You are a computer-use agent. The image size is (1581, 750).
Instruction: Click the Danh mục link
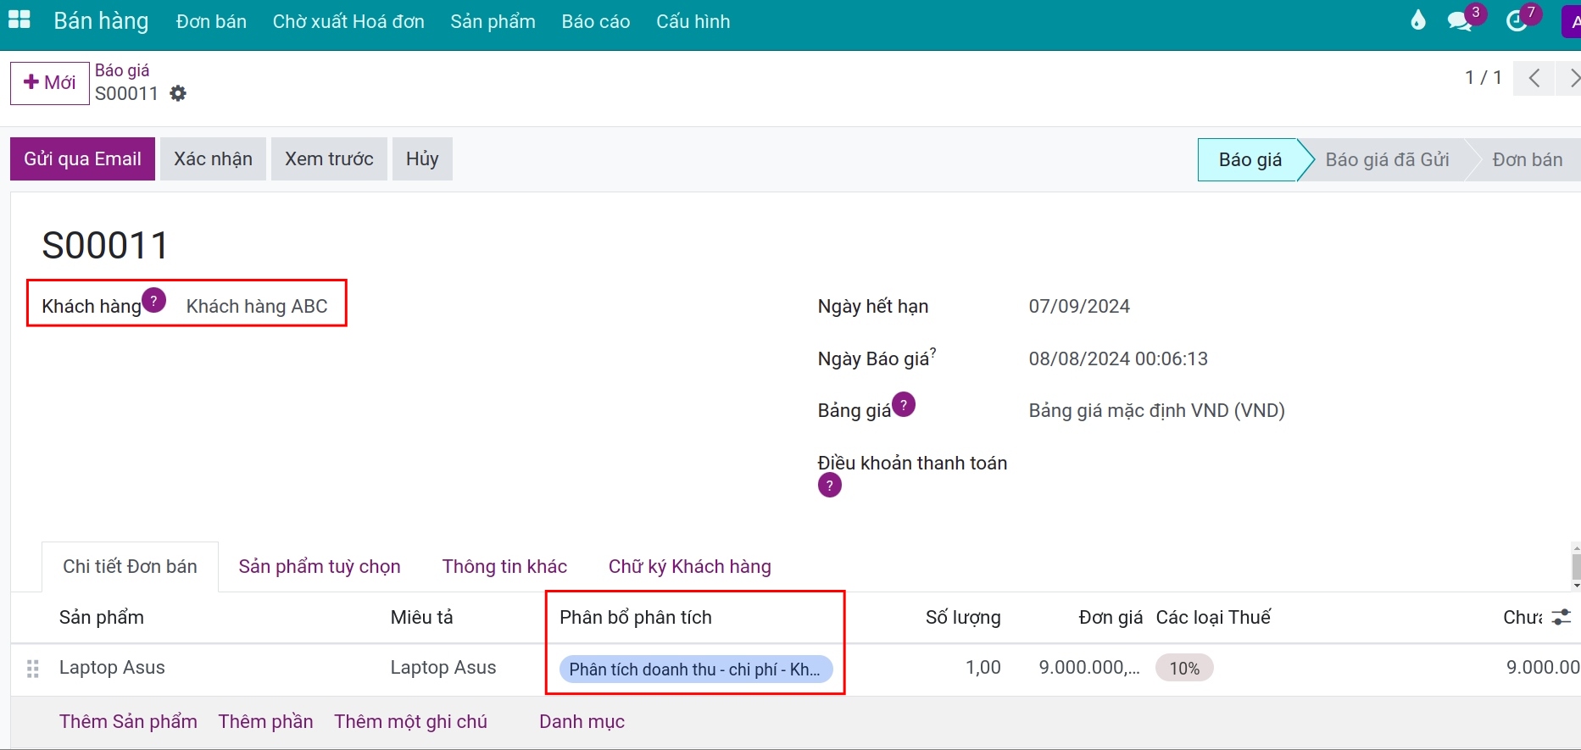pyautogui.click(x=582, y=721)
